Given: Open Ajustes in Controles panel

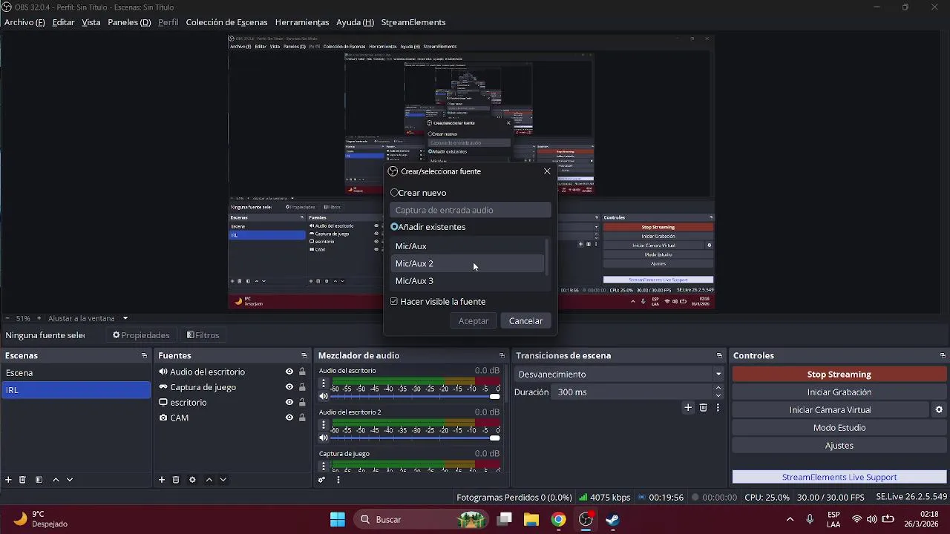Looking at the screenshot, I should click(839, 446).
